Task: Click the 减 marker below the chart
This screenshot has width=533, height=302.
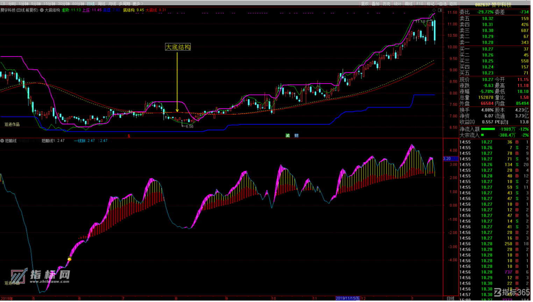Action: [287, 135]
